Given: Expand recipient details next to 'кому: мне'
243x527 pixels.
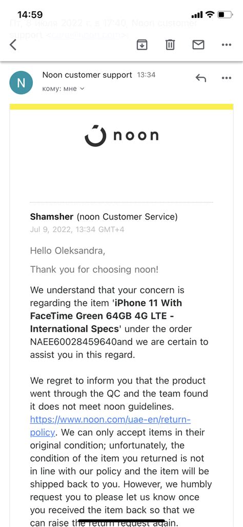Looking at the screenshot, I should coord(82,89).
